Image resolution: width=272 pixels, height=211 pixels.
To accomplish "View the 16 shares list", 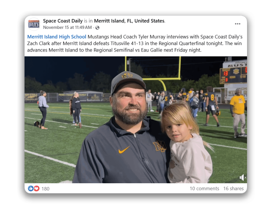I will pyautogui.click(x=233, y=189).
